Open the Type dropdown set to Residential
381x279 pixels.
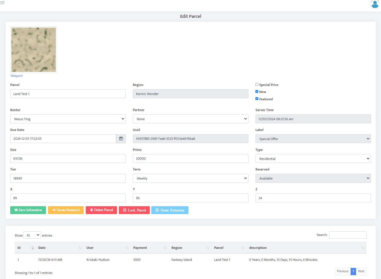[313, 159]
